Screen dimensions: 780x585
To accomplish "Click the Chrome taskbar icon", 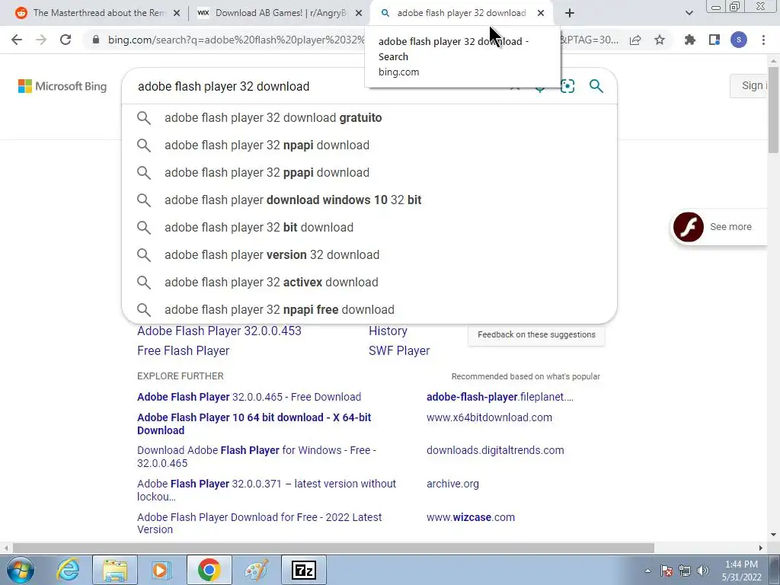I will point(209,570).
